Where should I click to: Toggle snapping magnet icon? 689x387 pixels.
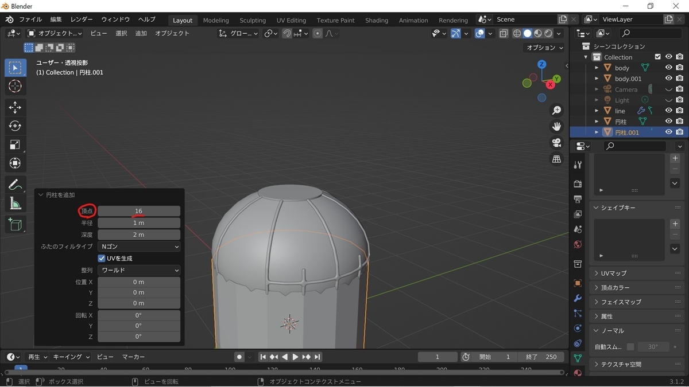pyautogui.click(x=287, y=33)
